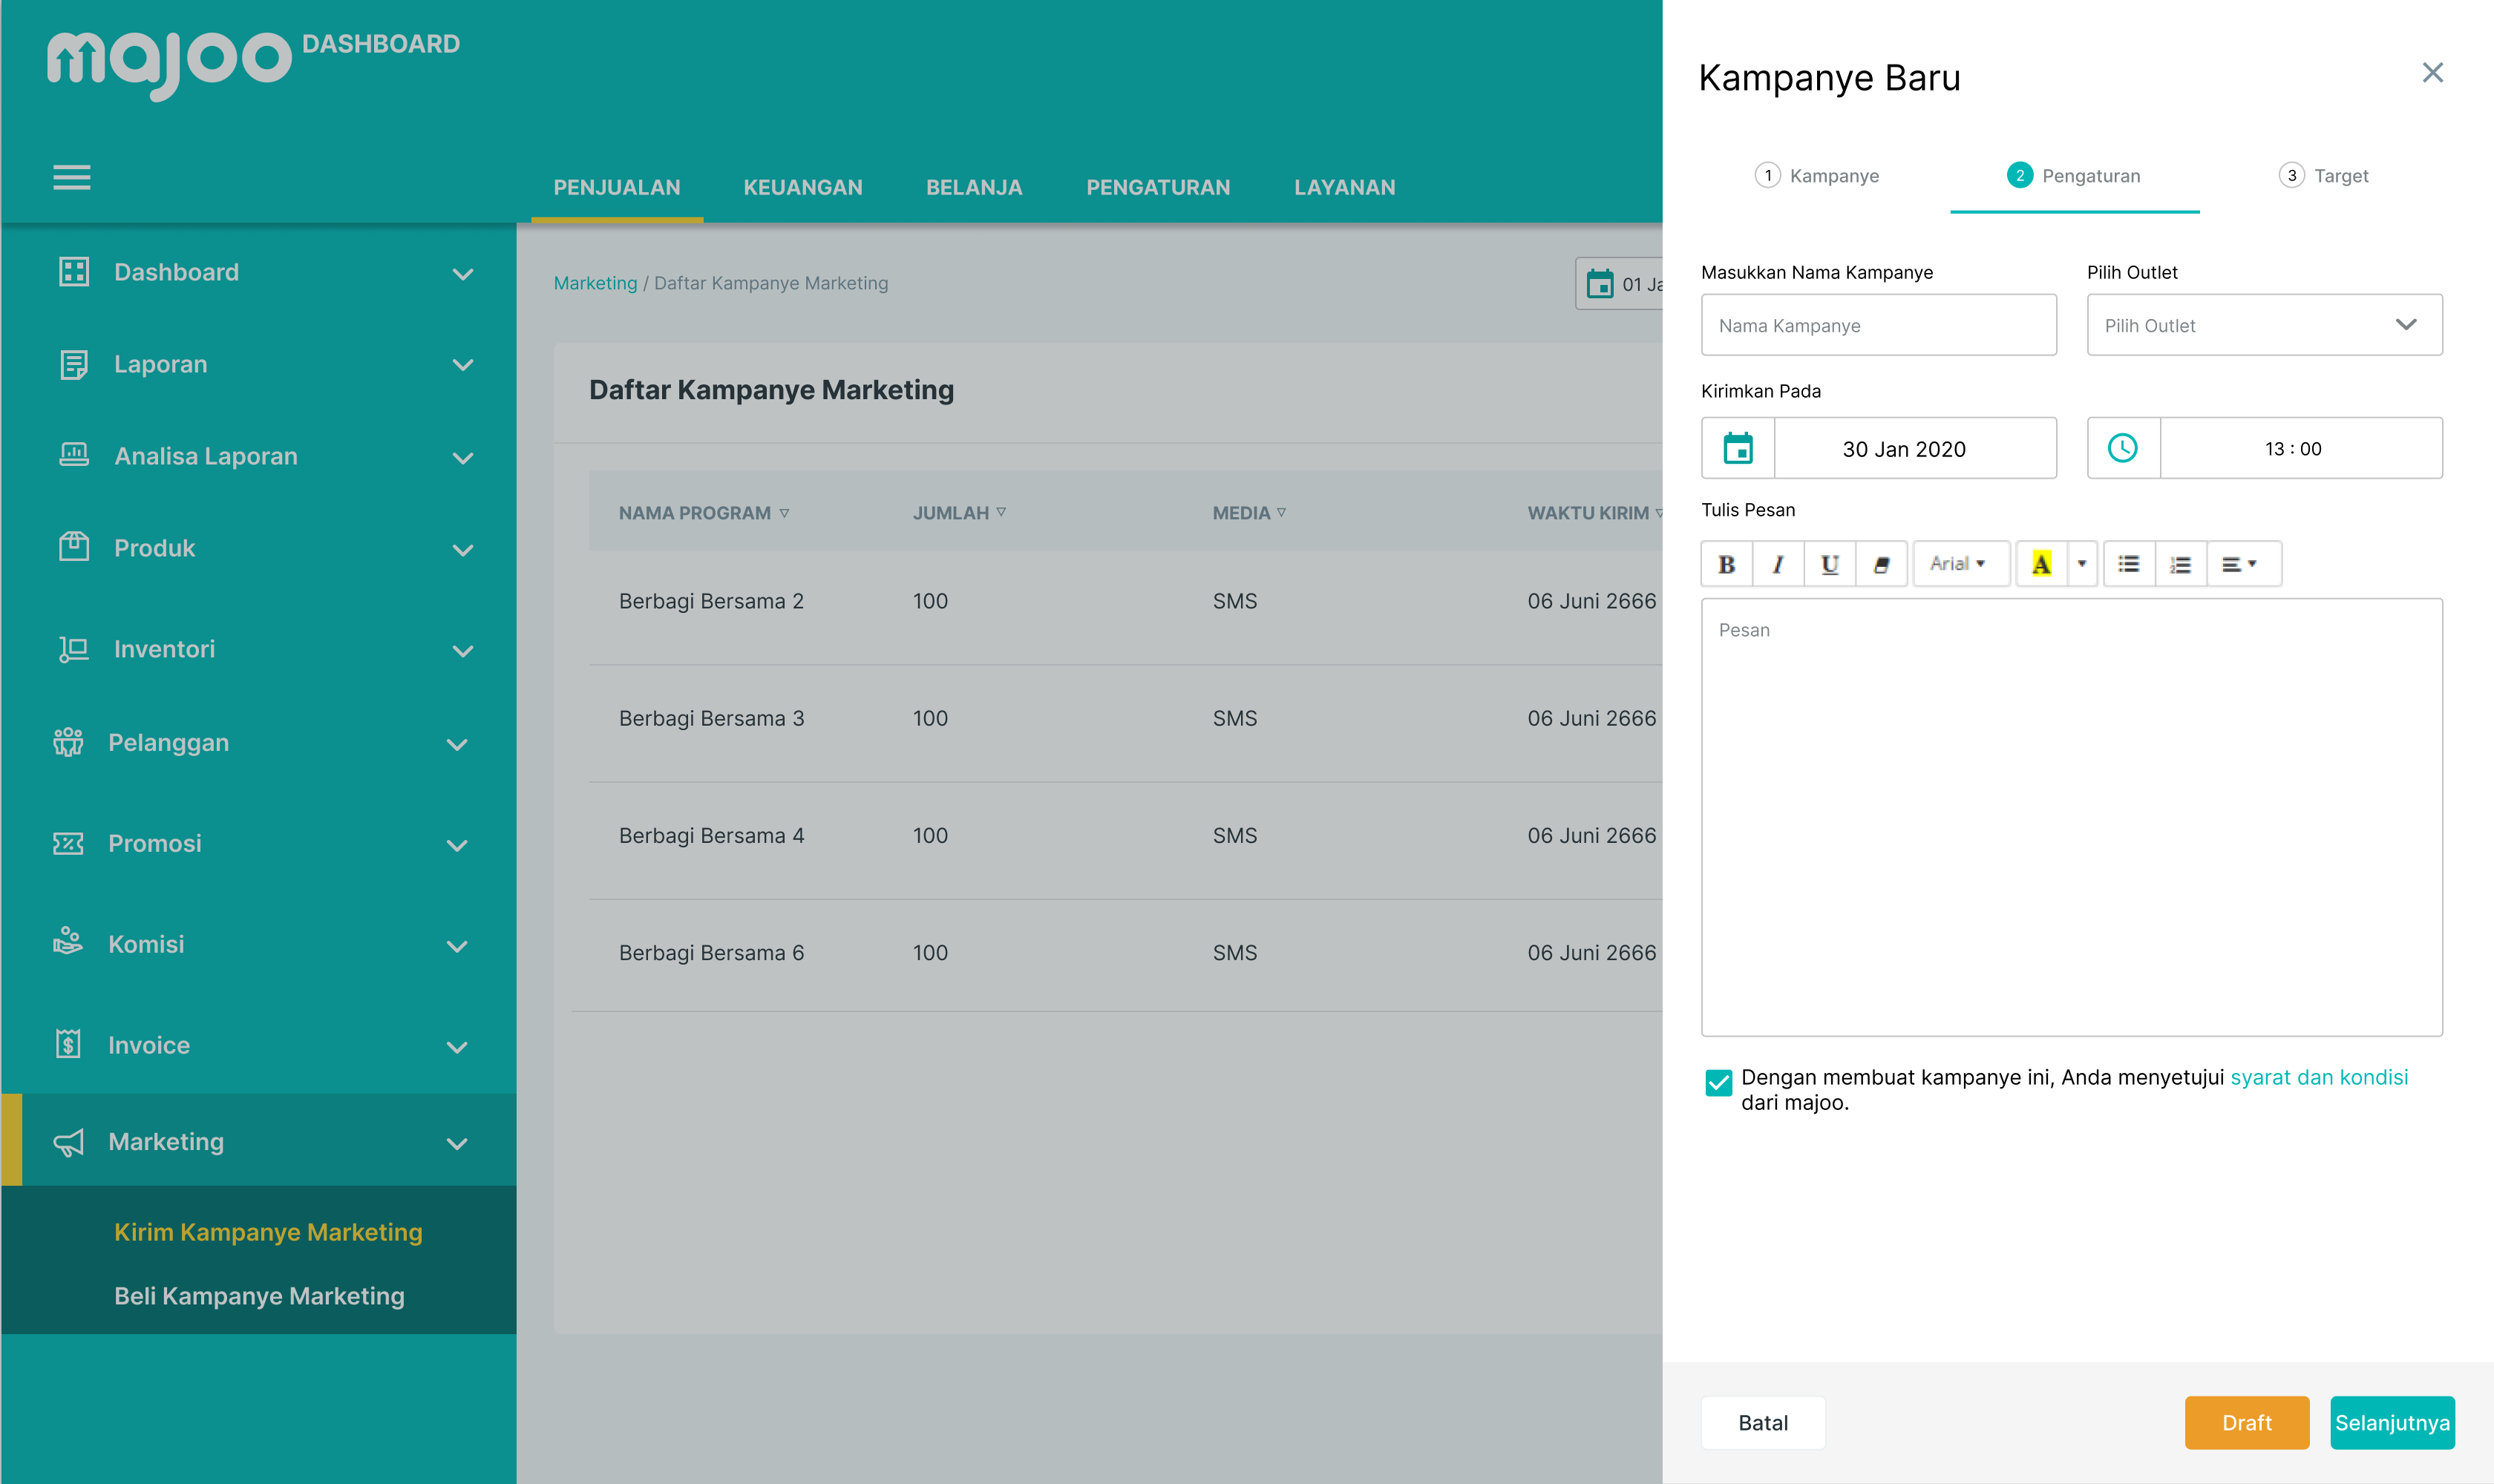Click the Inventori trolley icon
The width and height of the screenshot is (2494, 1484).
tap(74, 649)
